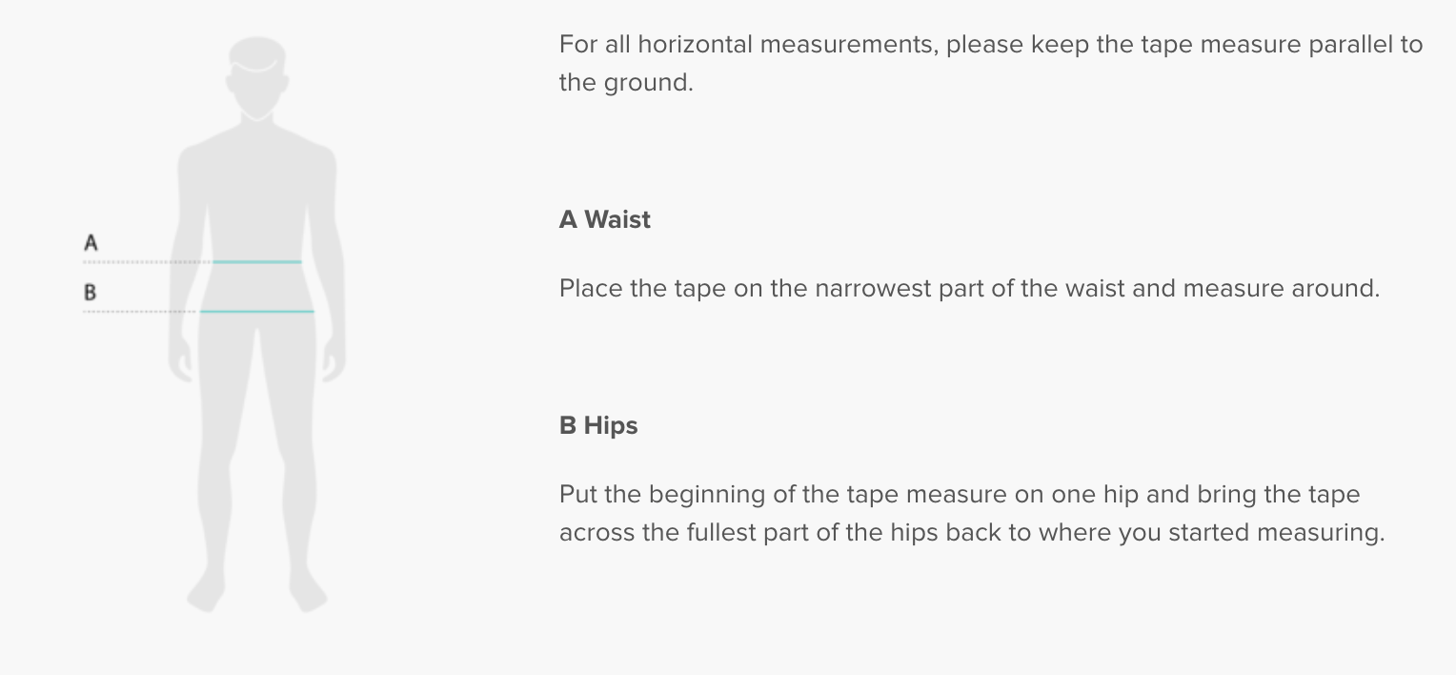The image size is (1456, 675).
Task: Click the teal waist measurement line
Action: [x=257, y=261]
